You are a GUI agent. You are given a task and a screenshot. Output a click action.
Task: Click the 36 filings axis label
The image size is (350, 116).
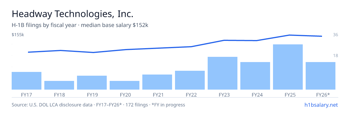tap(335, 35)
